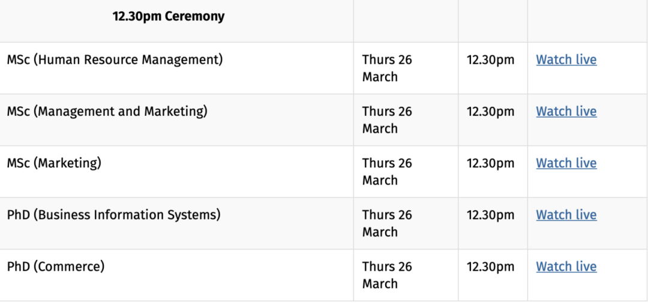
Task: Click 12.30pm time in Human Resource Management row
Action: click(x=490, y=60)
